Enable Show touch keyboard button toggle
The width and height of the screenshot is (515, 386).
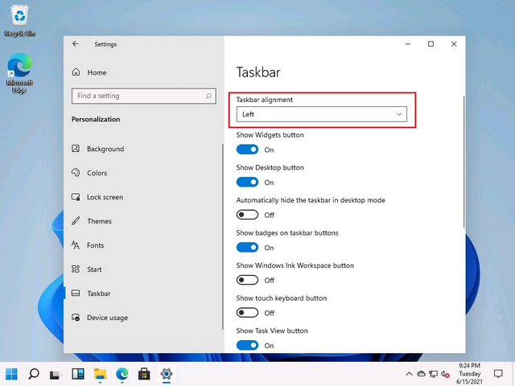pos(247,313)
